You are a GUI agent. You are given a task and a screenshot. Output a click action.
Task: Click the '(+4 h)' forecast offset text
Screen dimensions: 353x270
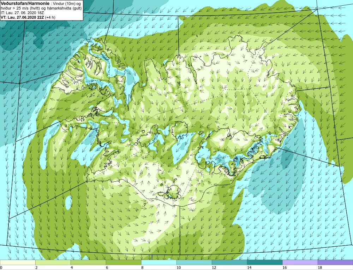50,17
